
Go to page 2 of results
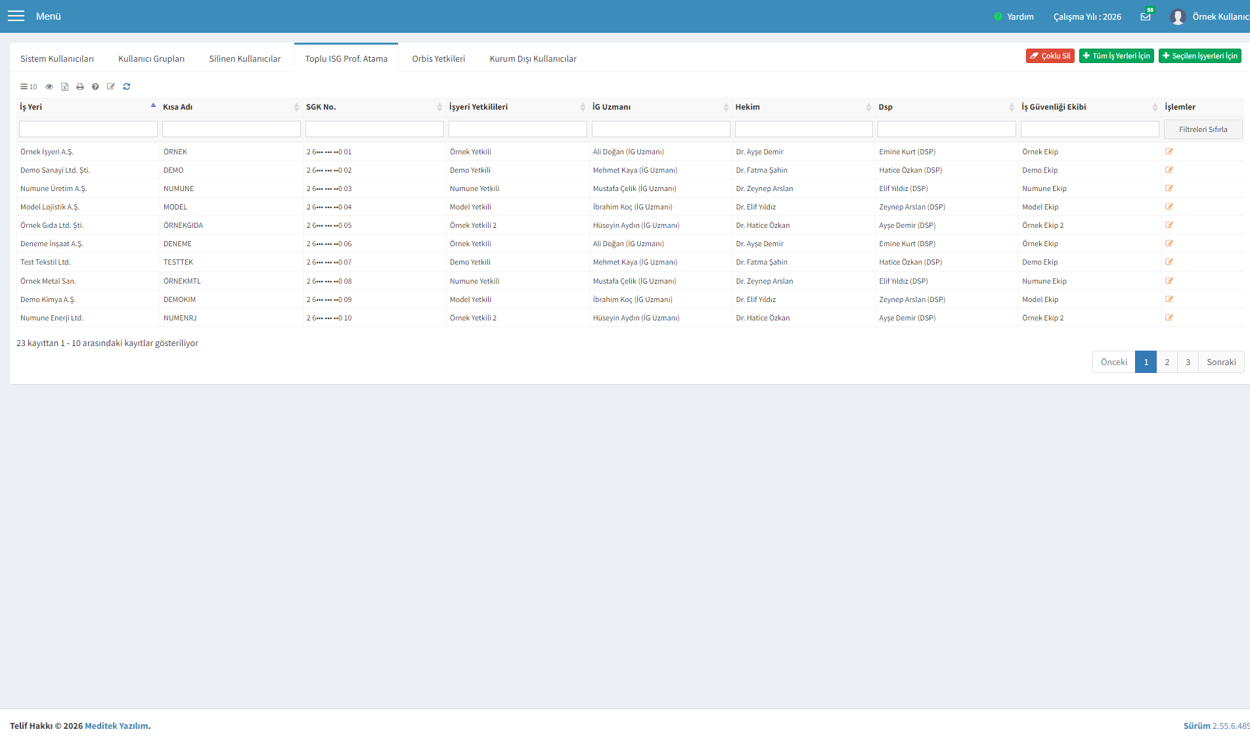tap(1167, 362)
